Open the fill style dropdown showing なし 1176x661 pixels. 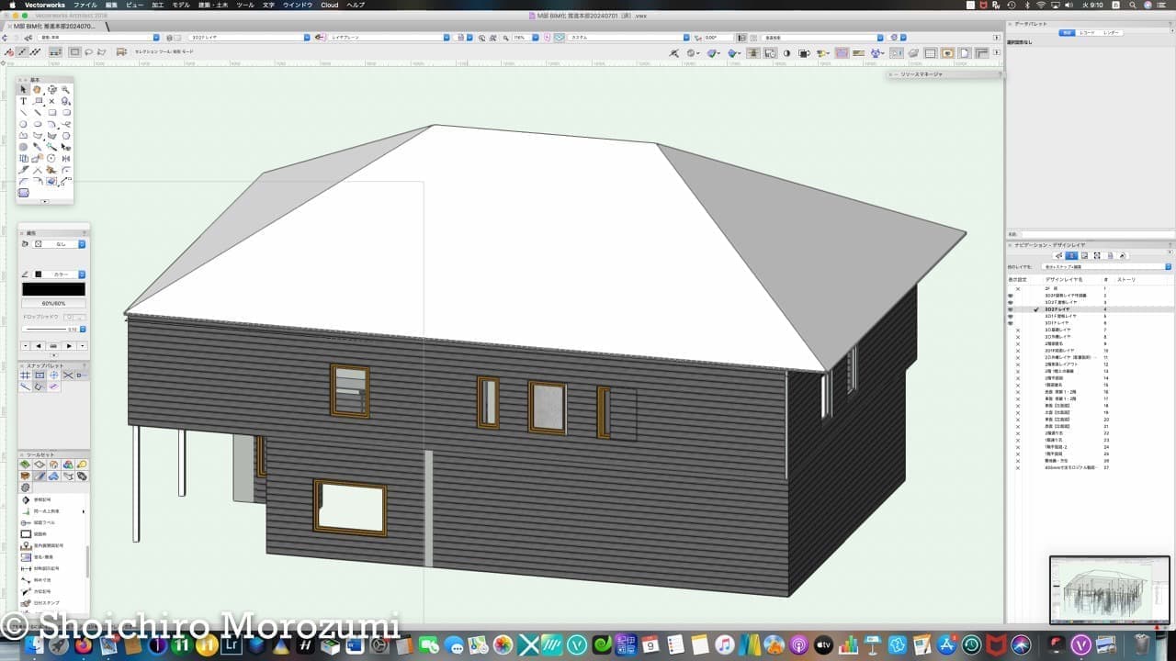[x=61, y=244]
